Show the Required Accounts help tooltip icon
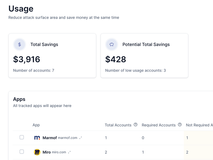Viewport: 213px width, 160px height. click(x=180, y=125)
